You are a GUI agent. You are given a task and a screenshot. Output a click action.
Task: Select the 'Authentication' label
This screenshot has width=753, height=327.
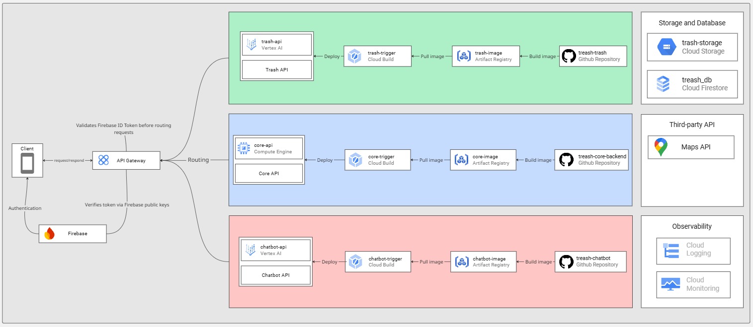click(25, 208)
